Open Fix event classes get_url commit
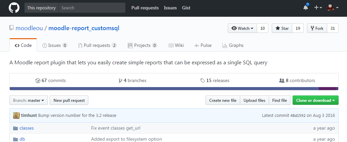347x142 pixels. point(116,128)
